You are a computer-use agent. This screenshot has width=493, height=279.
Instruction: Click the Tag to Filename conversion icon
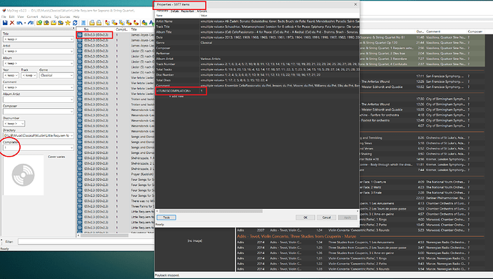point(107,23)
